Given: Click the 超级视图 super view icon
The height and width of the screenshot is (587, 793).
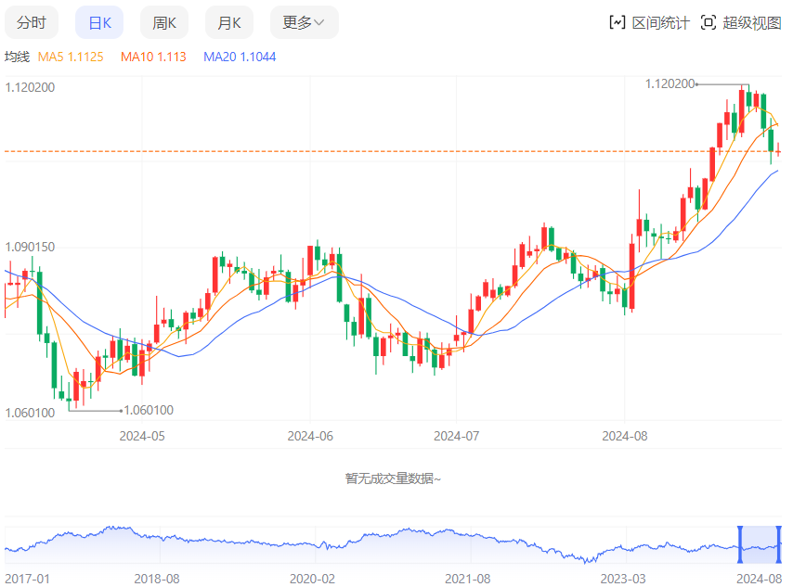Looking at the screenshot, I should [x=708, y=23].
